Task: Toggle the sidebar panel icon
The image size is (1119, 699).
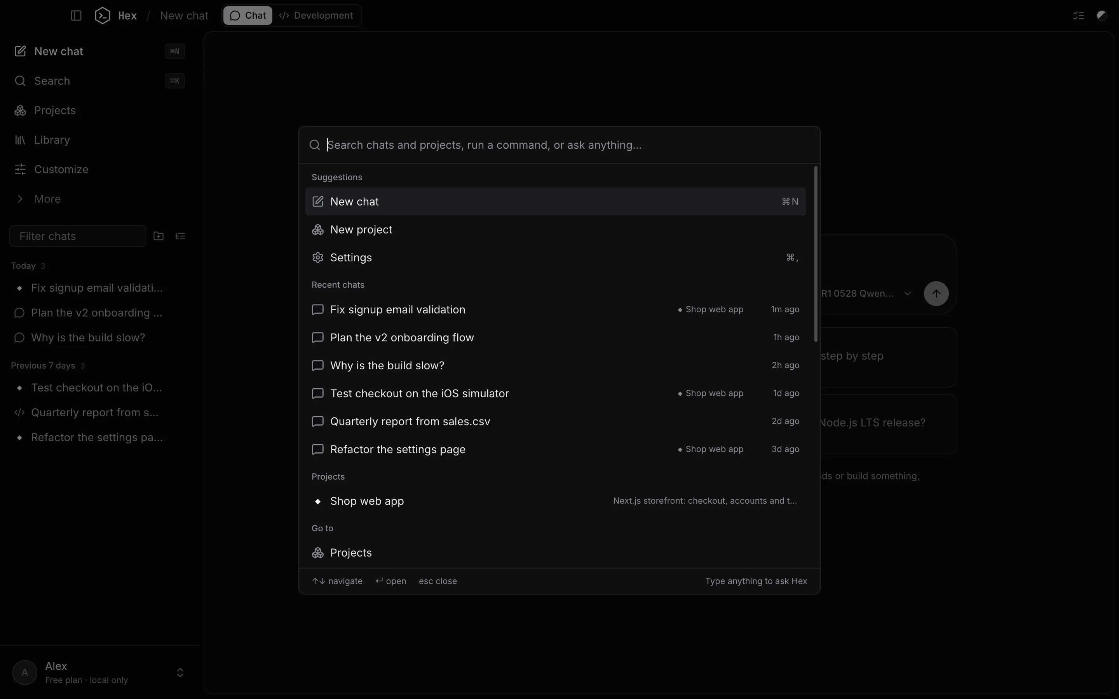Action: (76, 16)
